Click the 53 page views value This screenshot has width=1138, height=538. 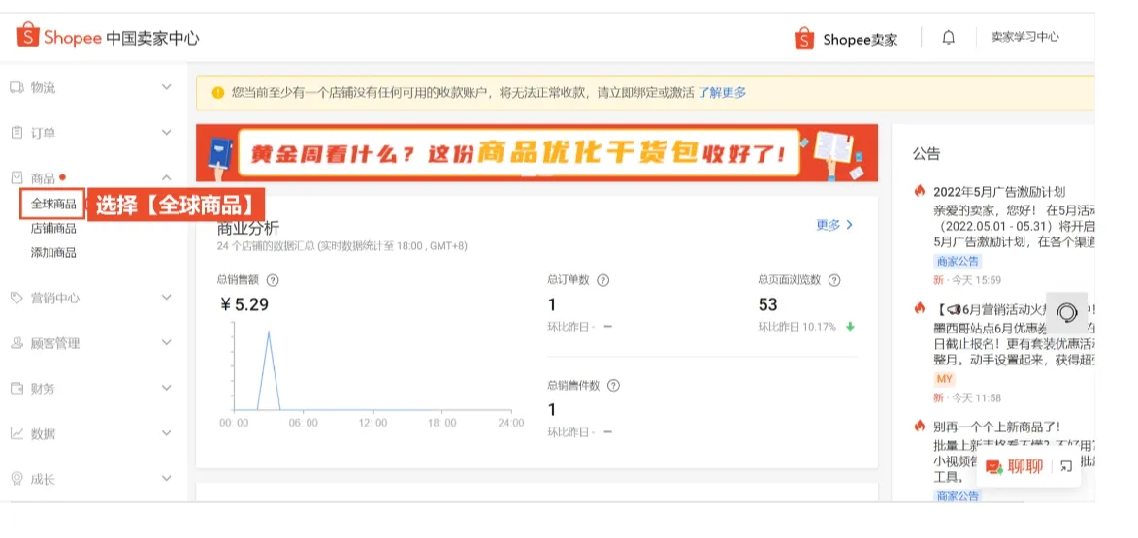point(767,304)
